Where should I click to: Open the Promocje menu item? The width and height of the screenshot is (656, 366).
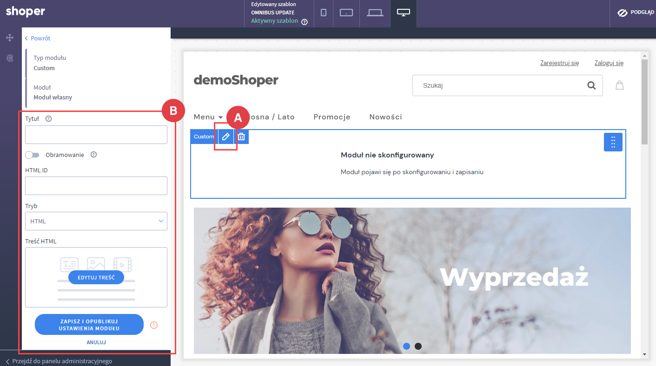[331, 117]
